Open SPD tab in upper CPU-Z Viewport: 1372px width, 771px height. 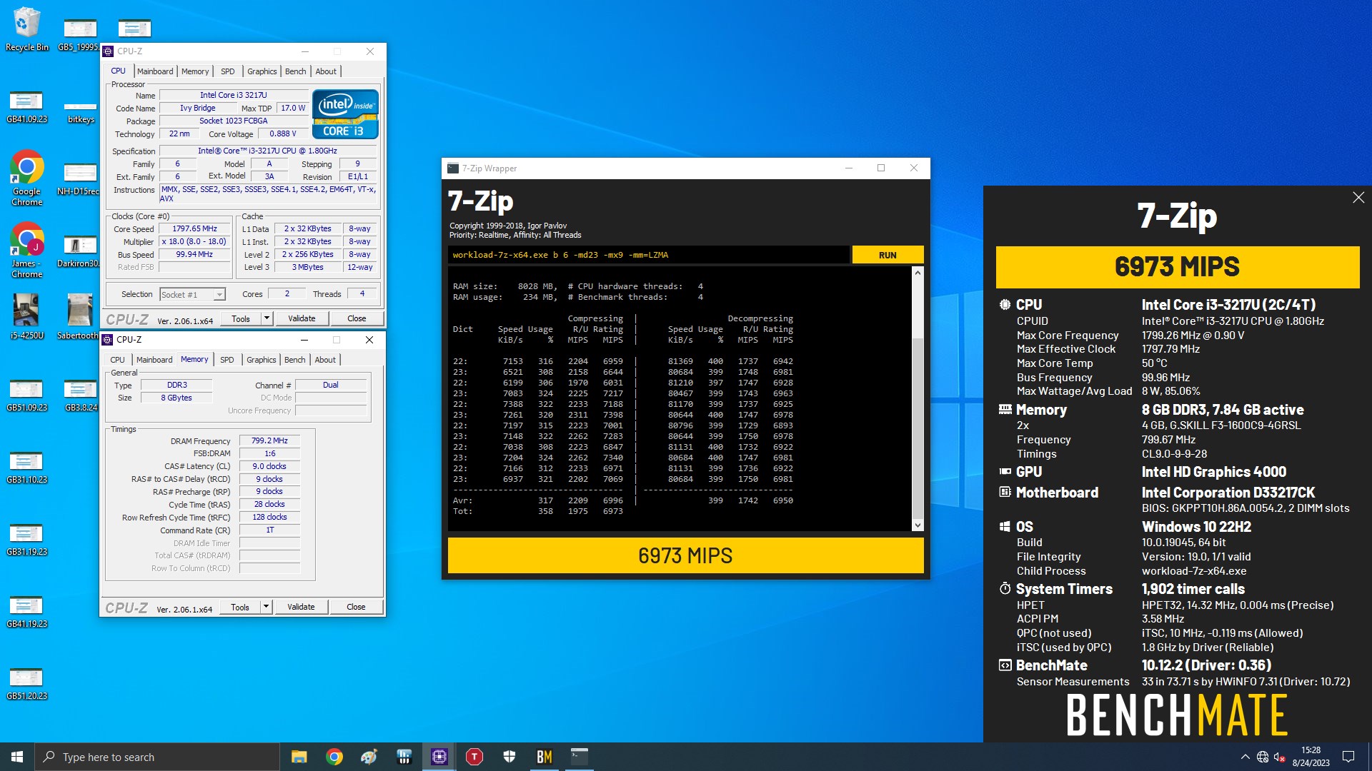tap(227, 71)
